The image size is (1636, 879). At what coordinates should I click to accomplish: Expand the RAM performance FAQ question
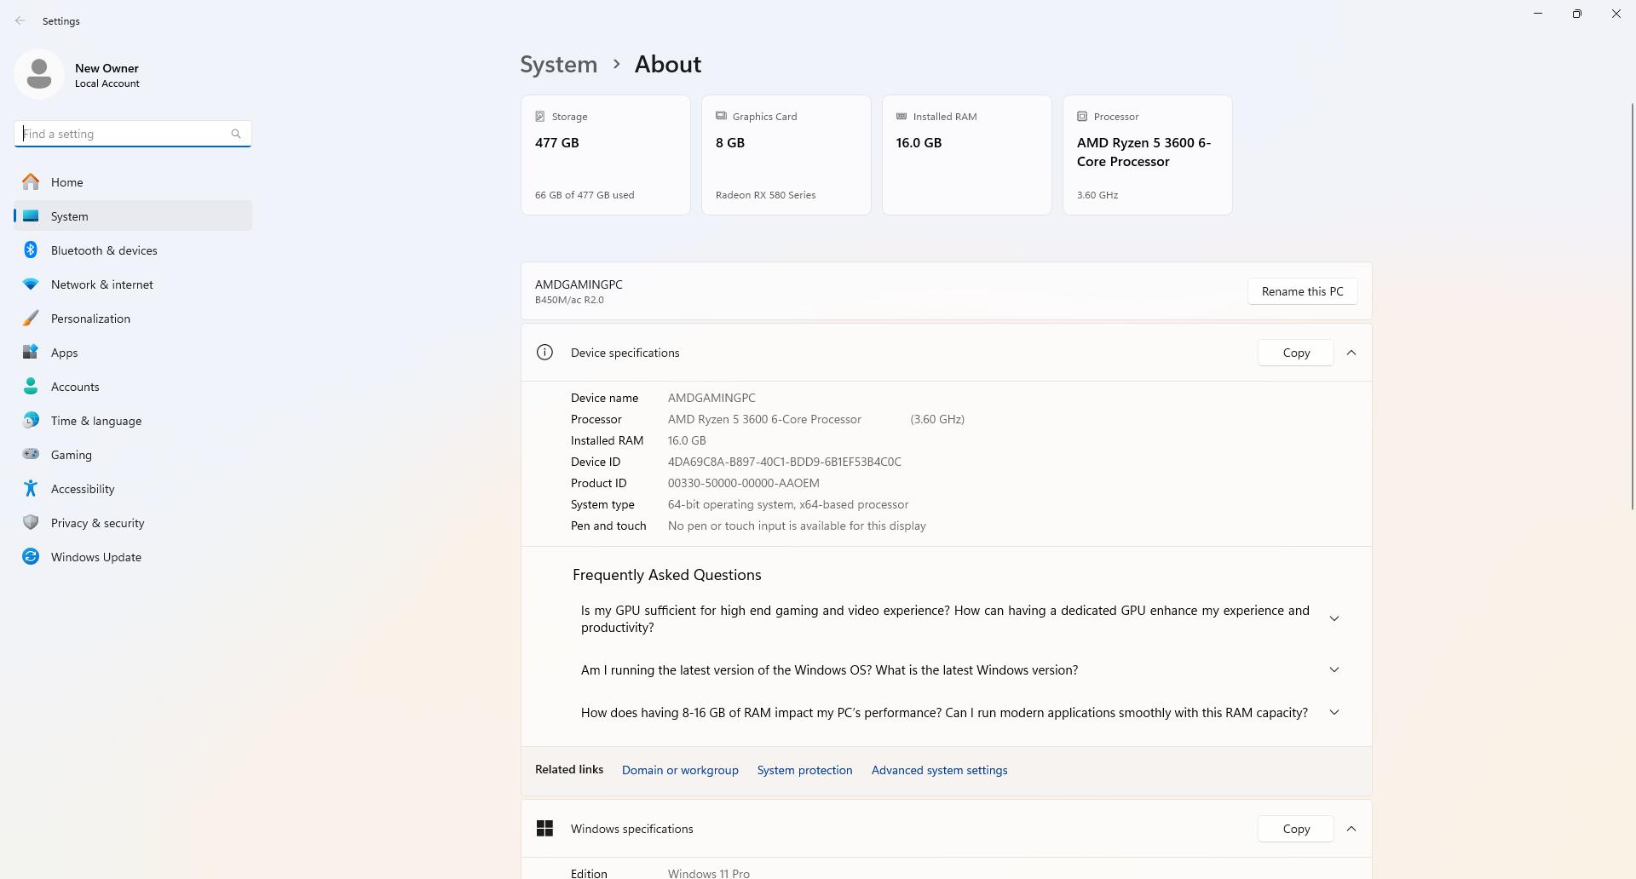pos(1334,713)
